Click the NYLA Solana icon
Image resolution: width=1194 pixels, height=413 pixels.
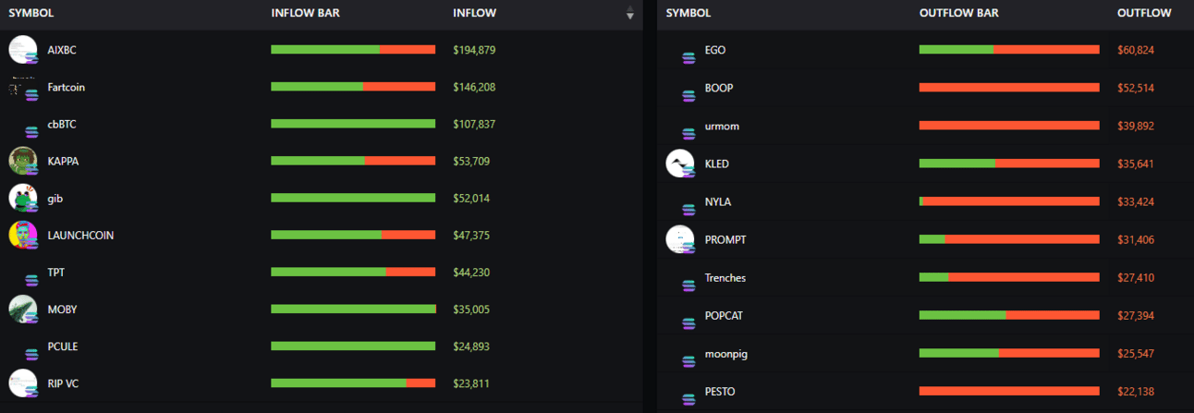[688, 209]
